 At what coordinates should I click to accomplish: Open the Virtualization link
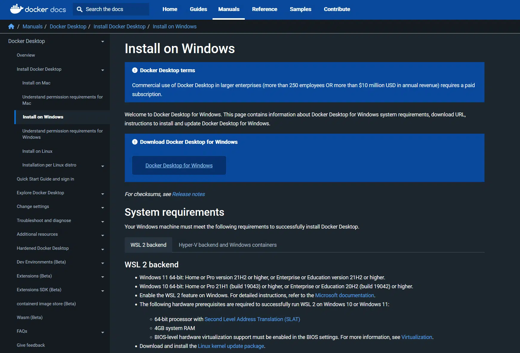(417, 337)
